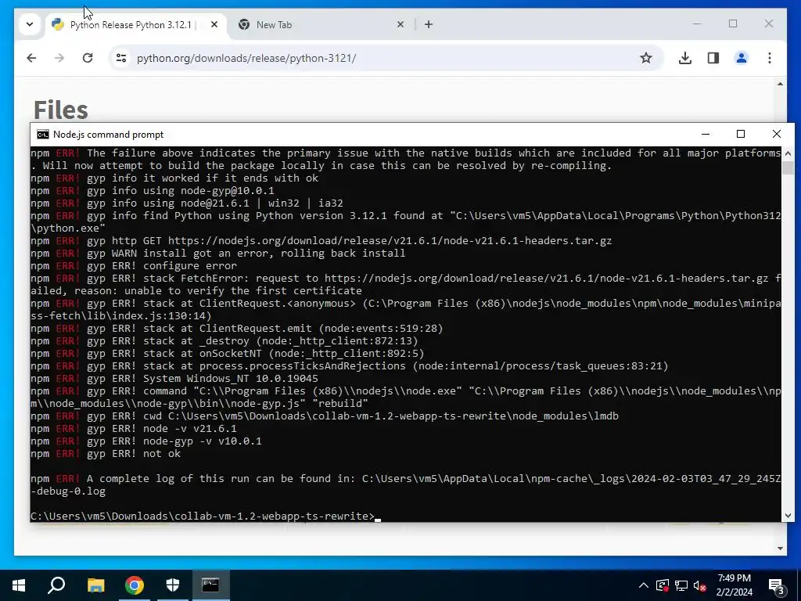Maximize the Chrome window
Screen dimensions: 801x601
(732, 24)
